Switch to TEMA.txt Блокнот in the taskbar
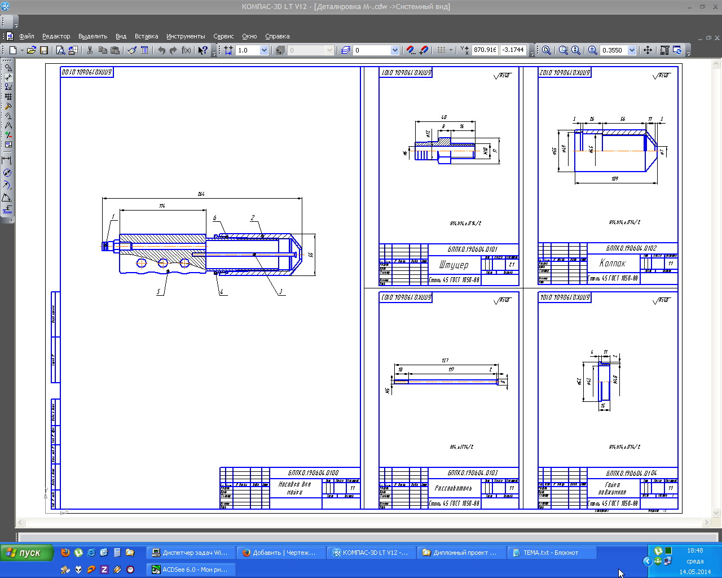The height and width of the screenshot is (578, 722). coord(551,553)
